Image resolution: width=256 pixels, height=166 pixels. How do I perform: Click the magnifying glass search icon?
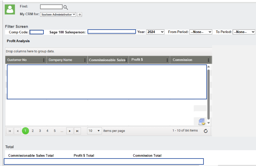[66, 7]
